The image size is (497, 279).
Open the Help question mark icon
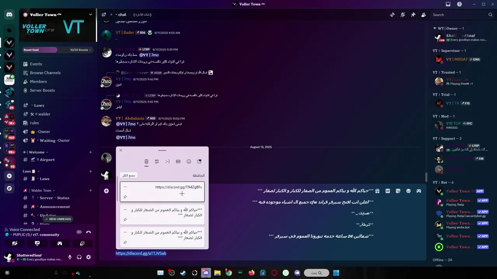pos(459,4)
